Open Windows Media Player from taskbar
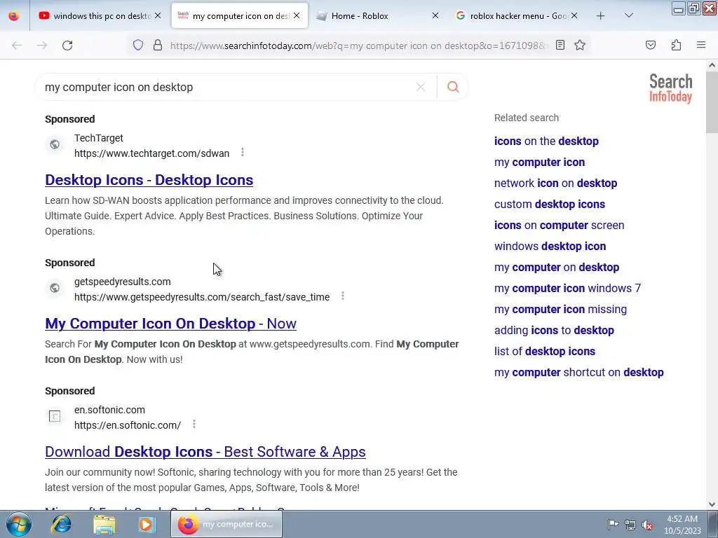The width and height of the screenshot is (718, 538). pyautogui.click(x=147, y=524)
